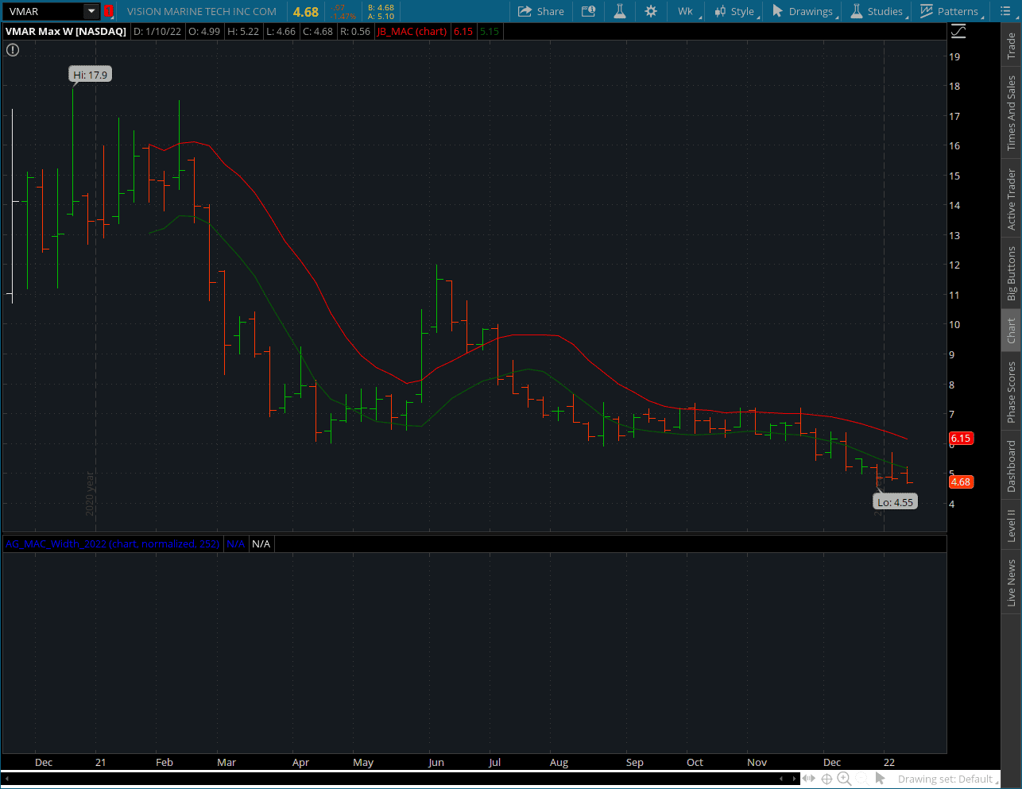Open the Active Trader side tab

(1011, 199)
